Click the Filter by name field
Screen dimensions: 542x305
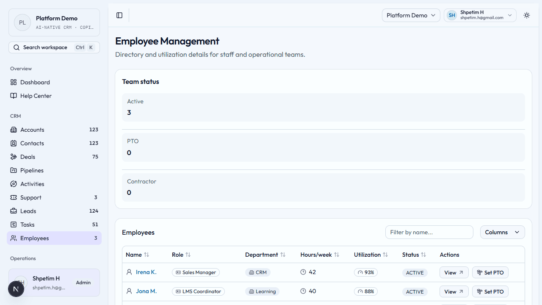tap(429, 232)
